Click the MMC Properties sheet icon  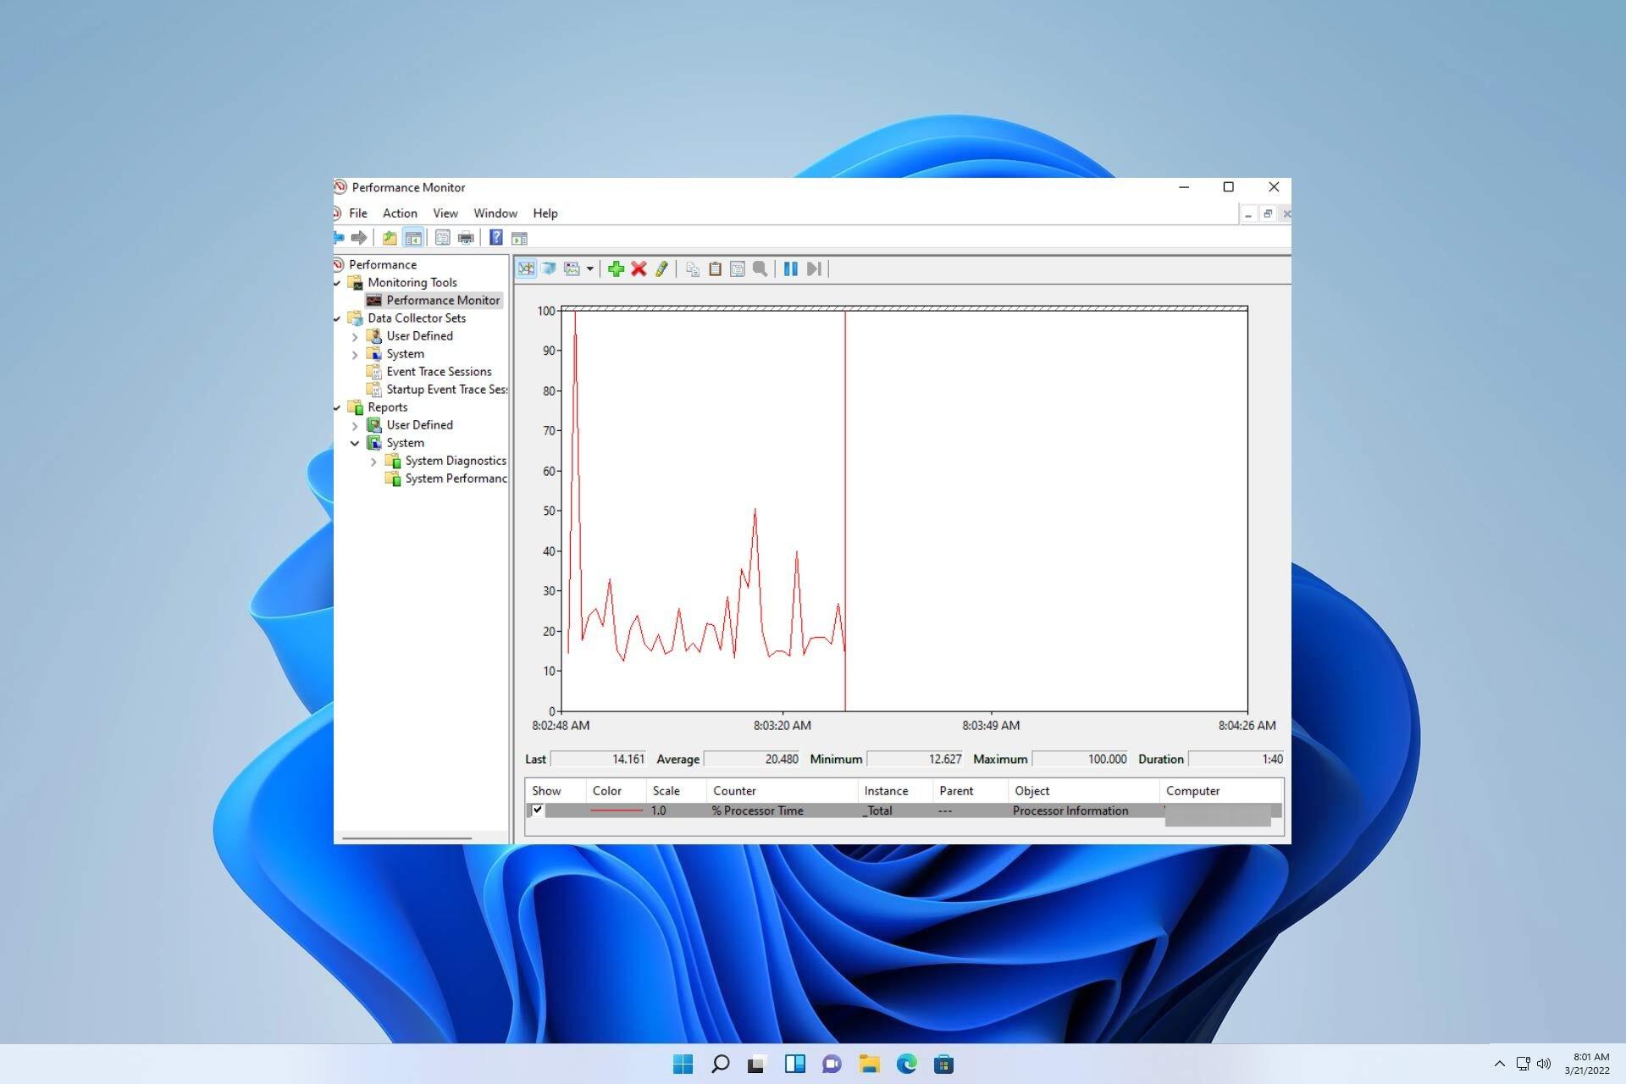click(442, 238)
